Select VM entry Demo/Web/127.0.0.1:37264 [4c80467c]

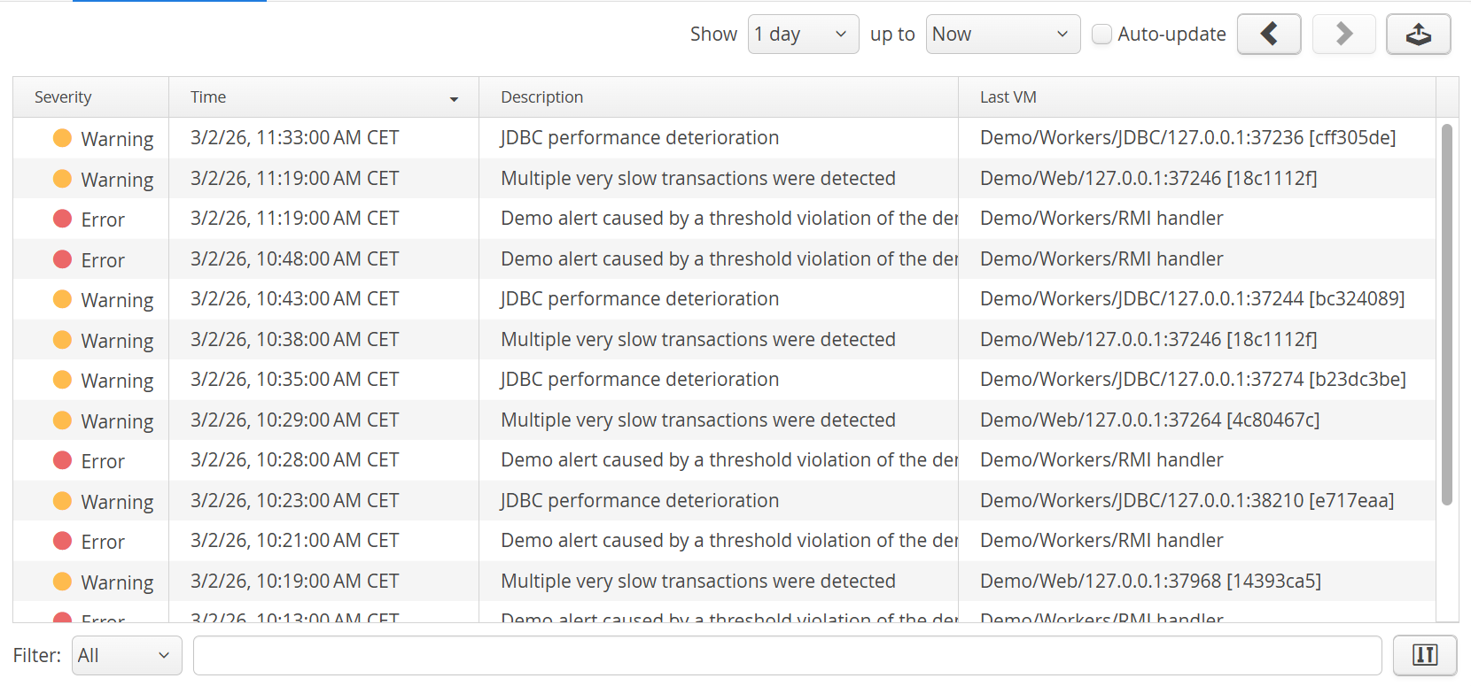tap(1149, 420)
